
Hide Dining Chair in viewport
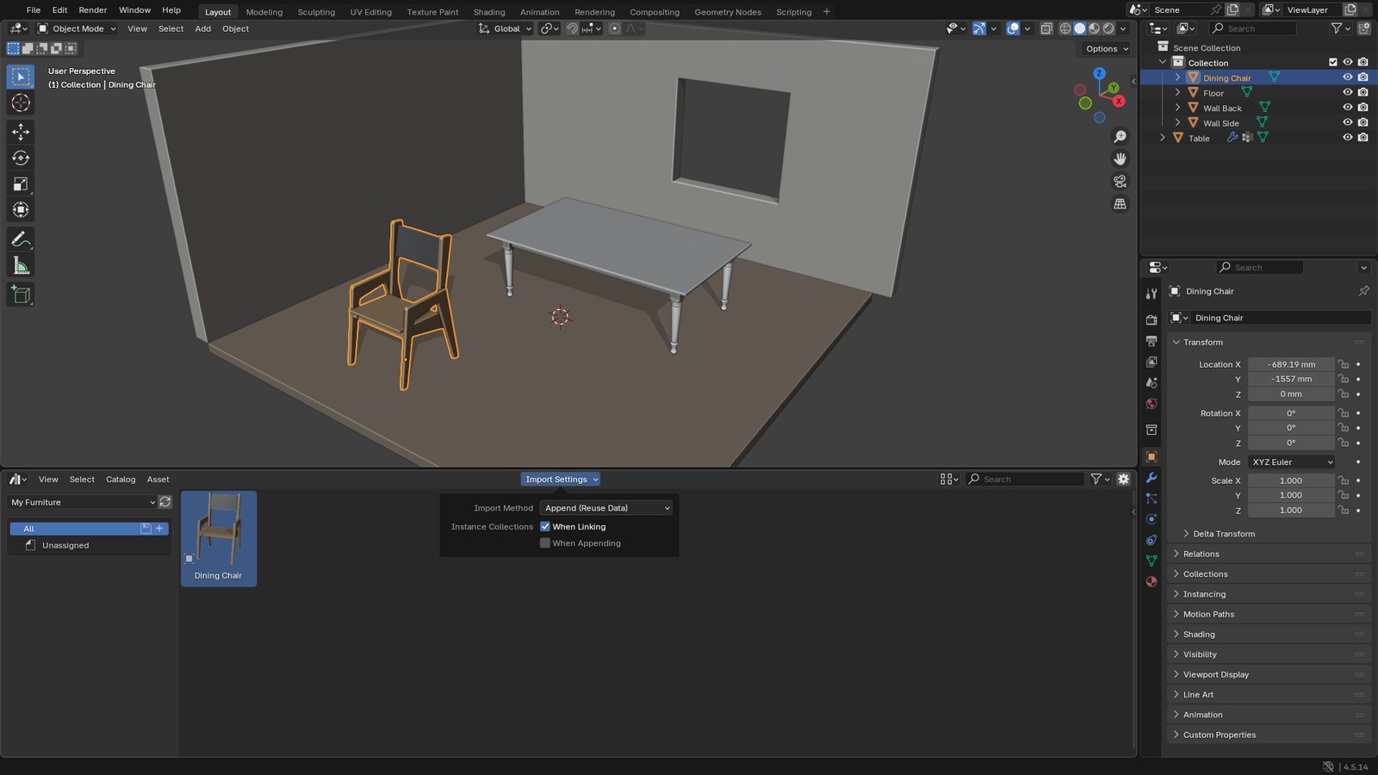[x=1348, y=77]
